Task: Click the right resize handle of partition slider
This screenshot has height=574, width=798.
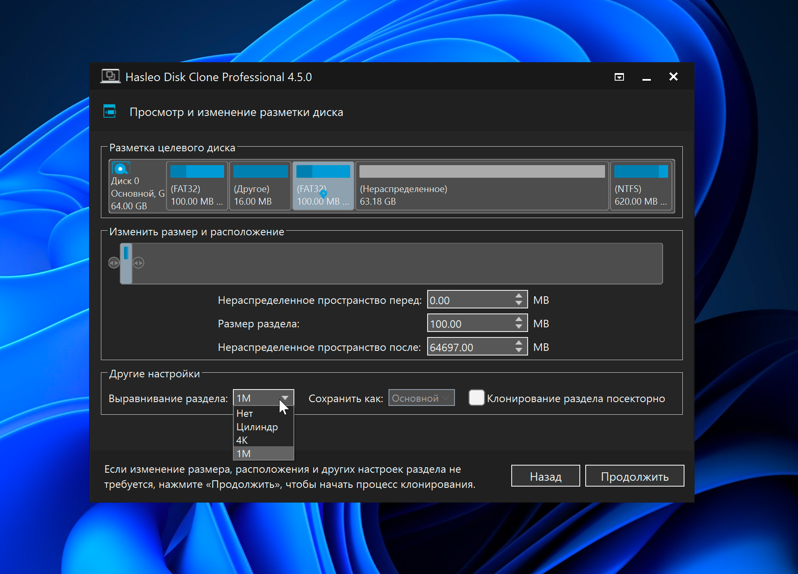Action: click(138, 263)
